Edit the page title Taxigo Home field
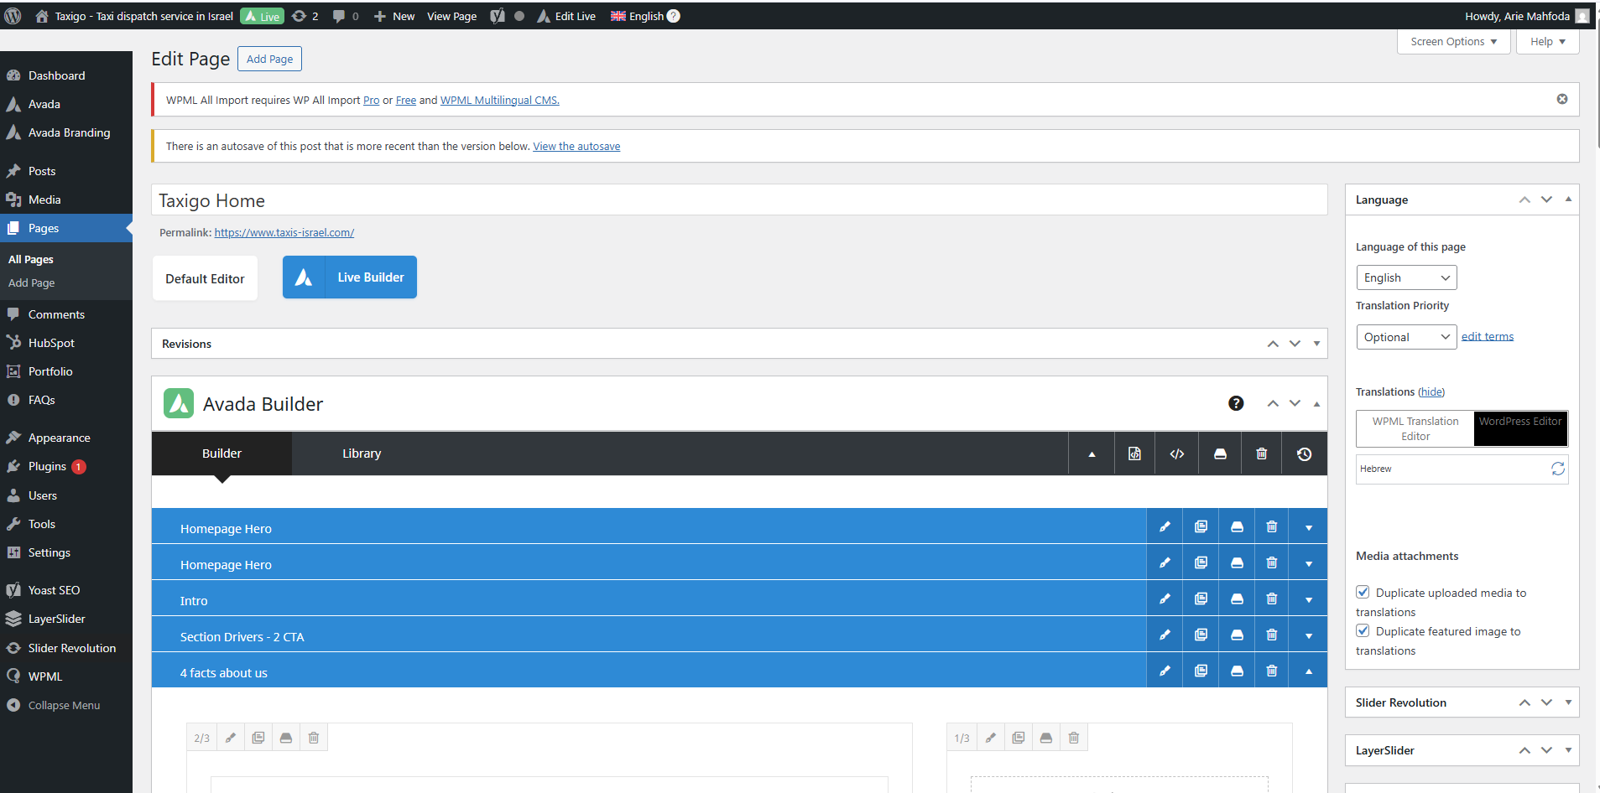This screenshot has width=1600, height=793. coord(739,200)
